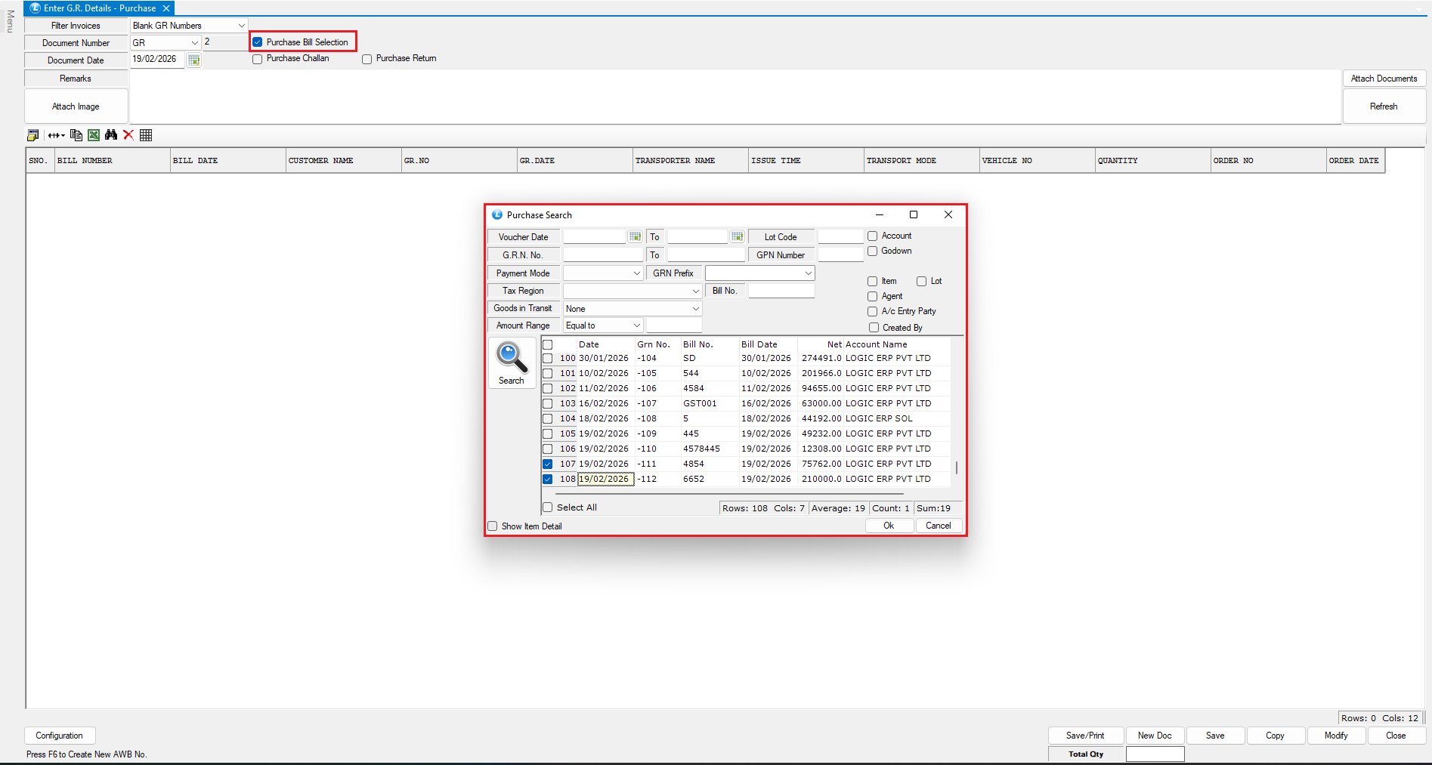The width and height of the screenshot is (1432, 765).
Task: Enable the Purchase Challan checkbox
Action: point(258,59)
